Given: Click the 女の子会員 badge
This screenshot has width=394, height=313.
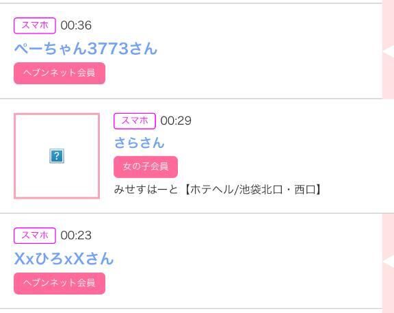Looking at the screenshot, I should click(146, 167).
